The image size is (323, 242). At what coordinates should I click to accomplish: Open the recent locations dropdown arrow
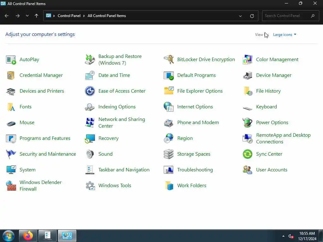click(x=27, y=16)
